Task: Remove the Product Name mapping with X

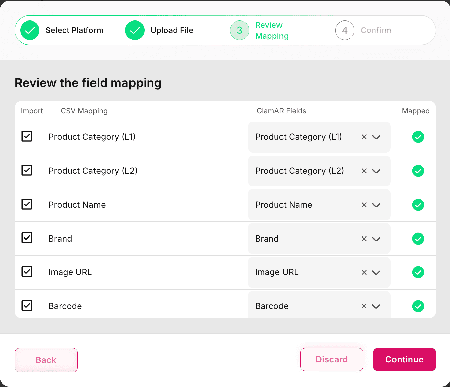Action: [x=364, y=205]
